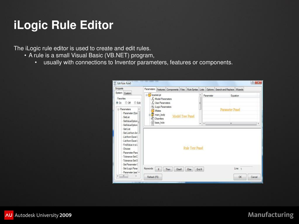299x224 pixels.
Task: Select the FindValue in a L snippet
Action: click(130, 145)
